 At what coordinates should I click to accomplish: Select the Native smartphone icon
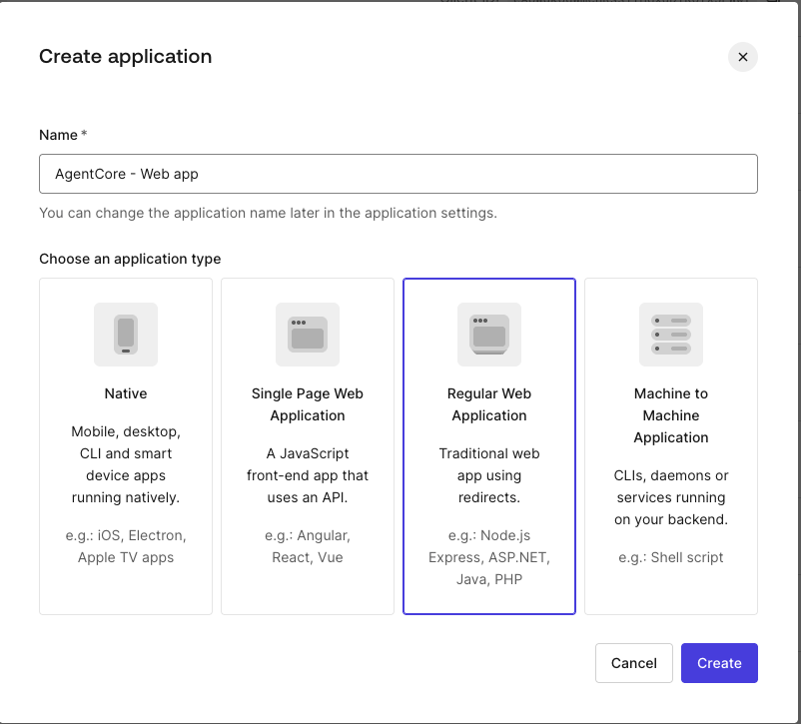coord(125,335)
